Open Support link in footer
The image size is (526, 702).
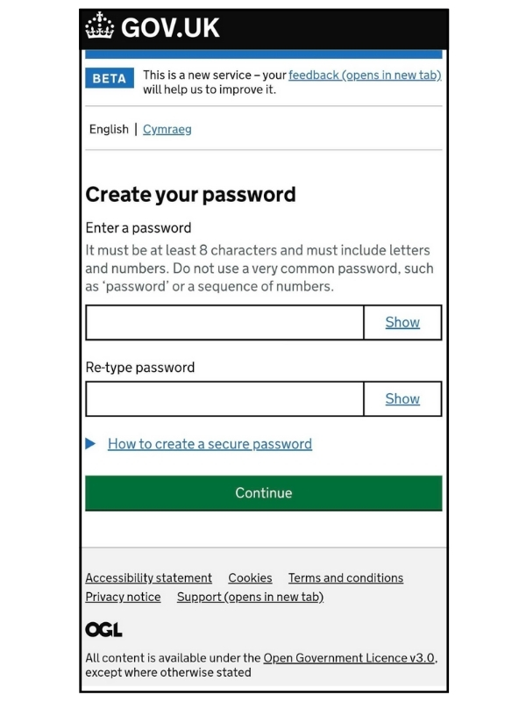[x=250, y=598]
